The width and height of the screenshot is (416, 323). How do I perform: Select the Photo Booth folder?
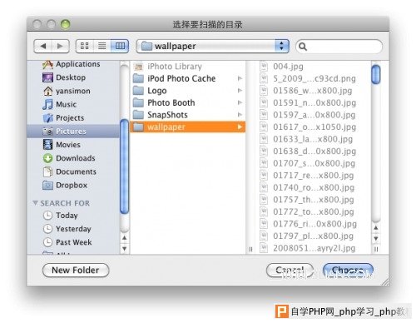coord(187,102)
